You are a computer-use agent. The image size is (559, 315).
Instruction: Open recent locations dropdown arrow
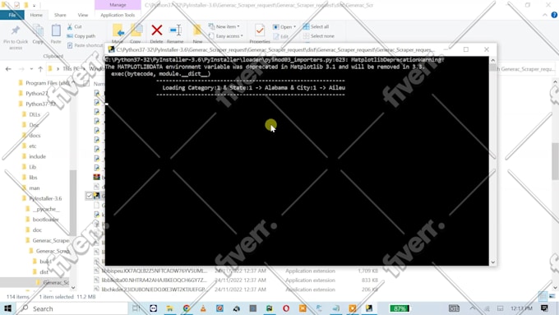pos(31,69)
